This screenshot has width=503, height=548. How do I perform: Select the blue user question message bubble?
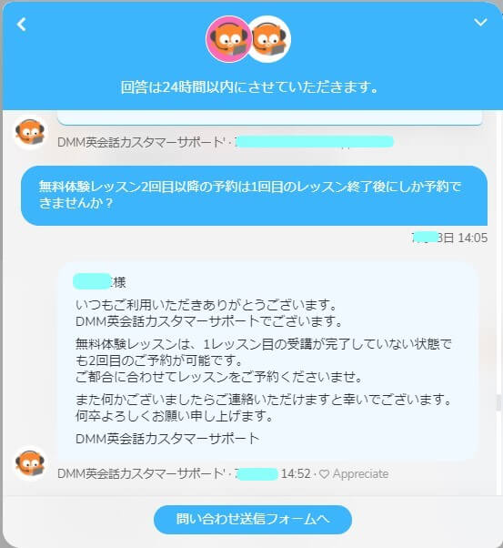point(255,196)
